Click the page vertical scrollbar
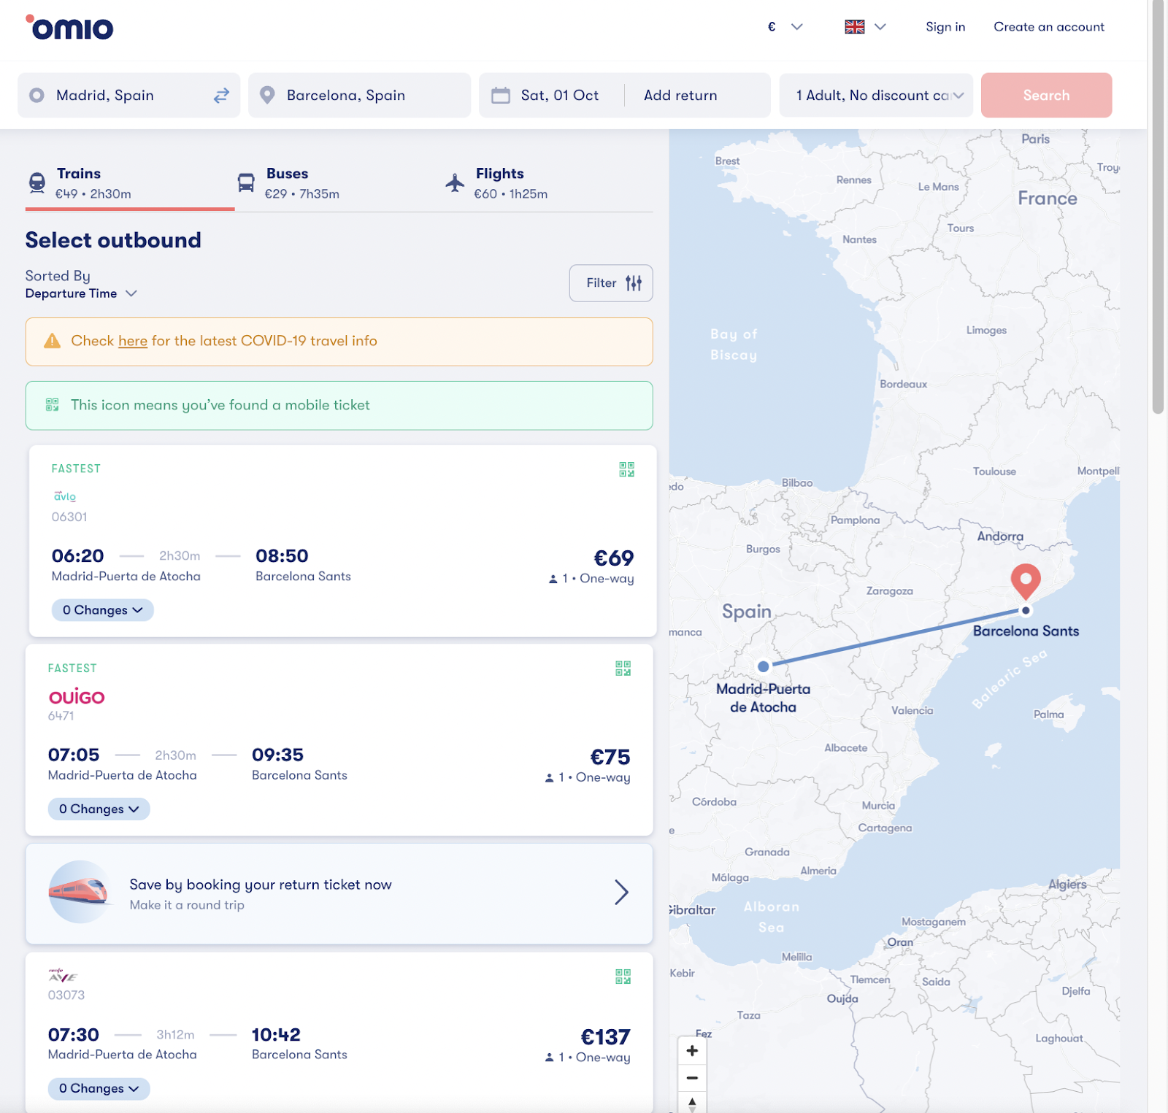 (x=1158, y=208)
